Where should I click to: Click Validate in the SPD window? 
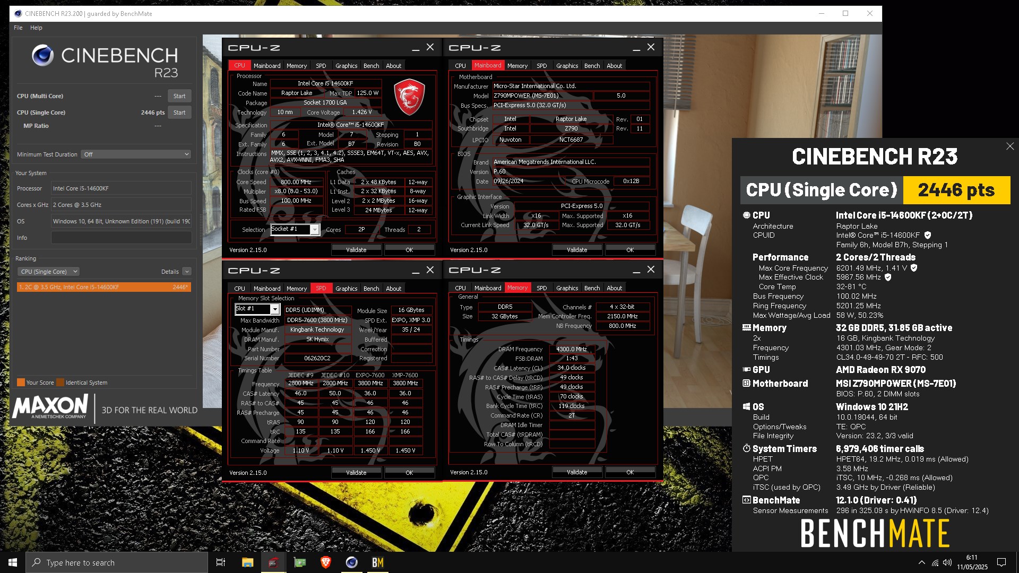[x=356, y=473]
